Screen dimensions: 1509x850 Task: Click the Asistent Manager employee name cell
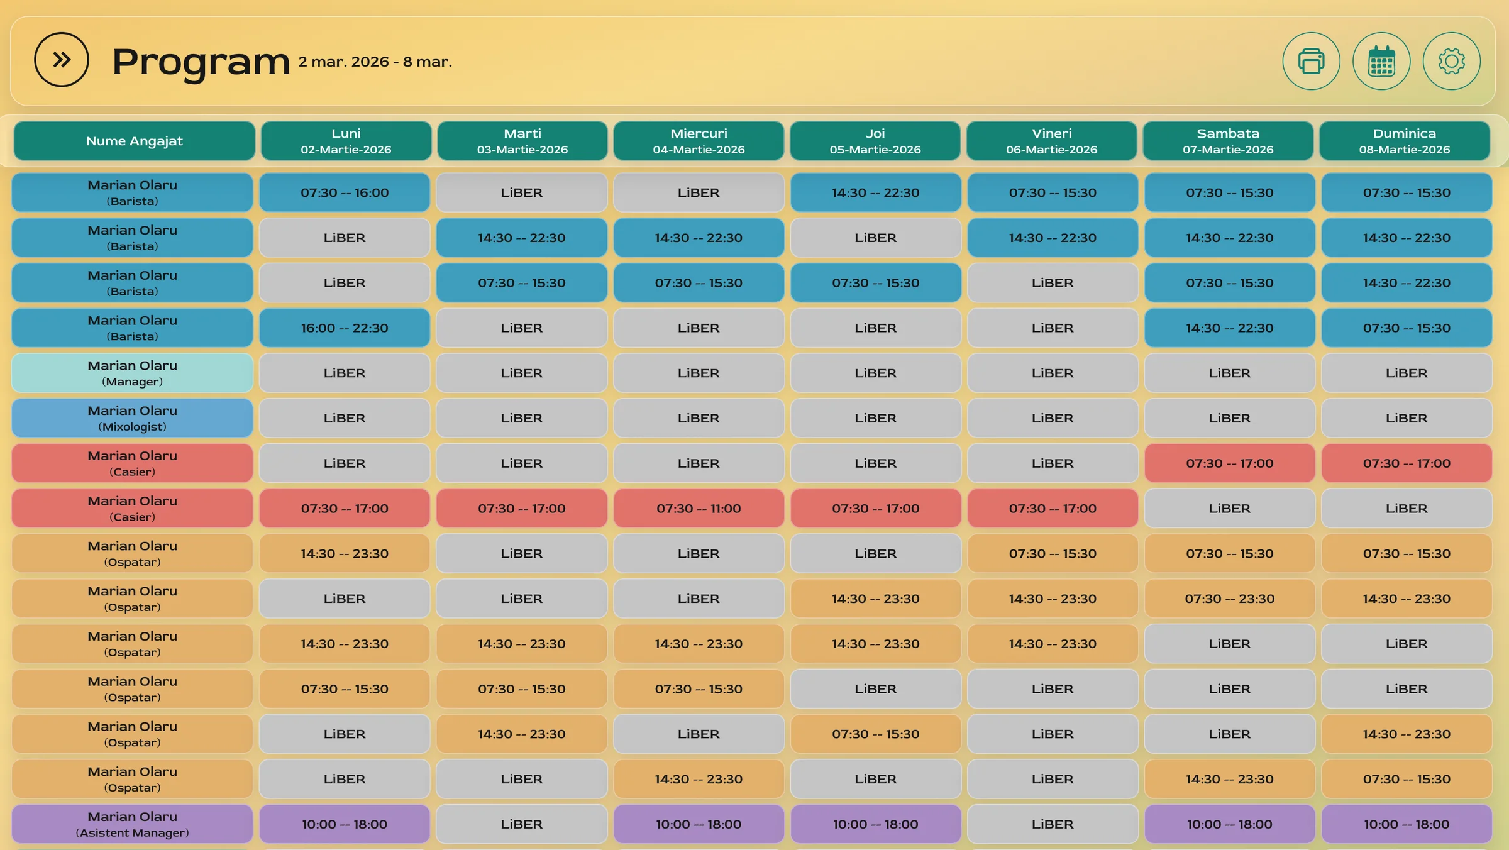pos(132,824)
